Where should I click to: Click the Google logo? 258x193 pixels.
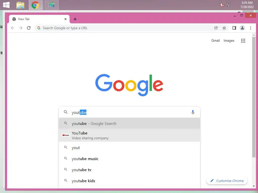[x=129, y=85]
